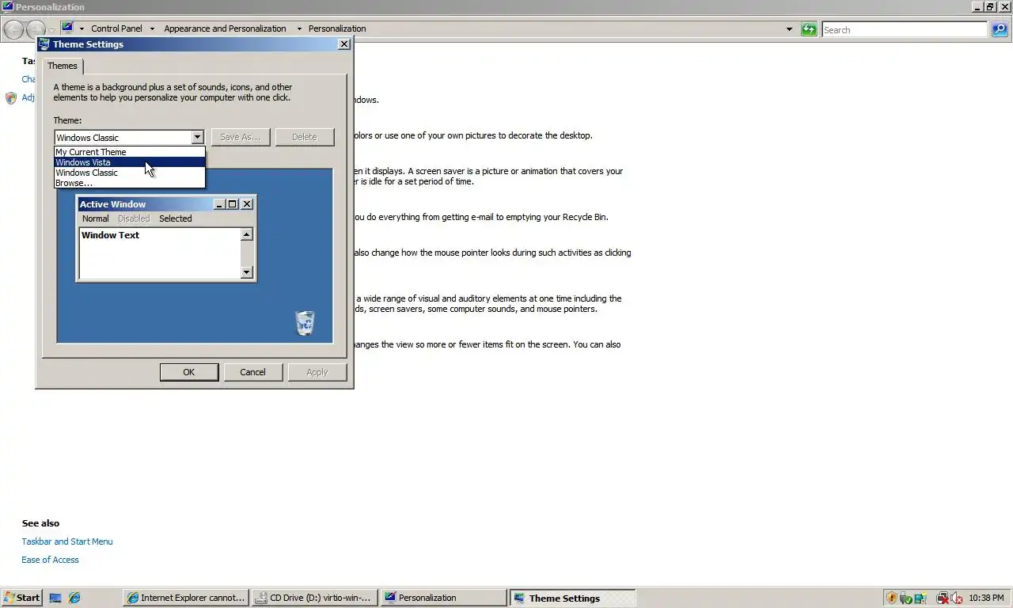Click Active Window title in preview
The height and width of the screenshot is (608, 1013).
coord(112,204)
